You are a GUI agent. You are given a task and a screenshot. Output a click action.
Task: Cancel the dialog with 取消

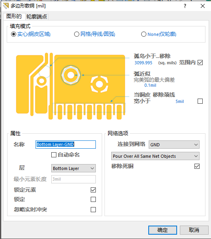(x=194, y=230)
